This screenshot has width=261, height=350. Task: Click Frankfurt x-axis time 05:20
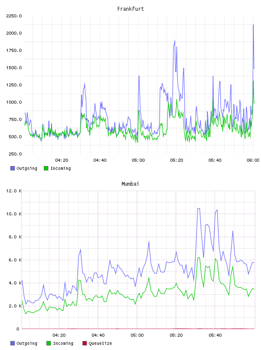point(176,160)
